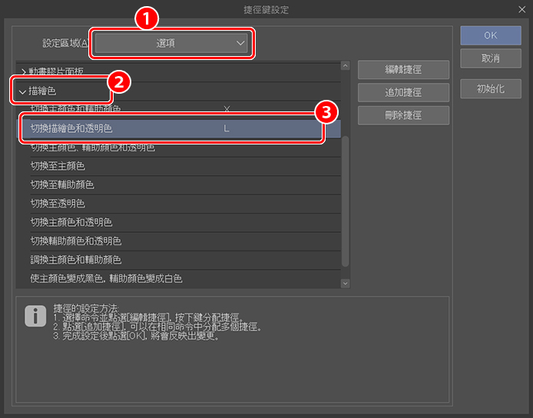Viewport: 533px width, 418px height.
Task: Click the 初始化 reset button
Action: point(491,88)
